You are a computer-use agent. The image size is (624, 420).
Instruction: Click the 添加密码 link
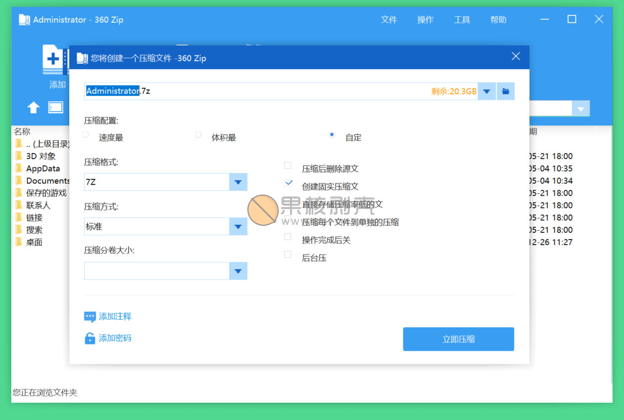click(x=115, y=338)
